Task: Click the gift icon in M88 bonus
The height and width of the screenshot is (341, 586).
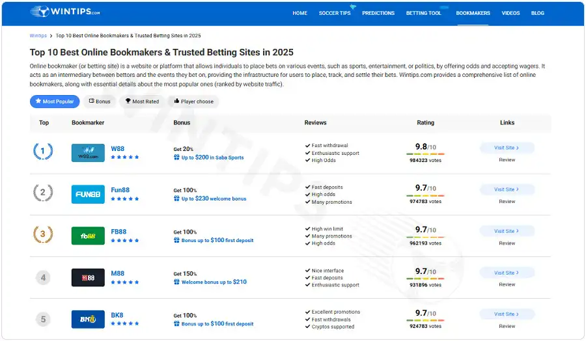Action: point(176,282)
